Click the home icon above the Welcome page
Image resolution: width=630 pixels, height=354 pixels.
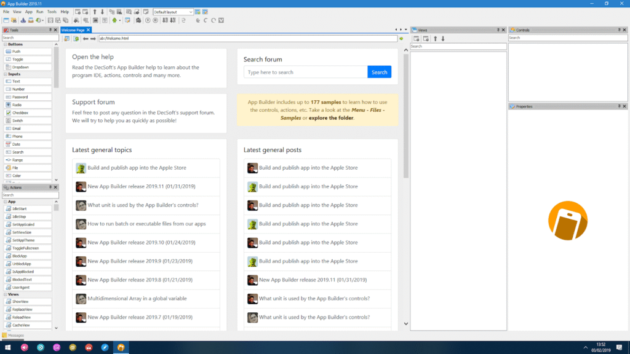[67, 37]
